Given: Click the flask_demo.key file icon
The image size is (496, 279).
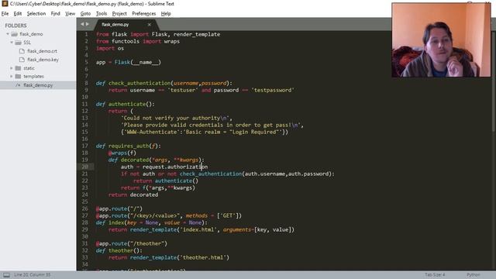Looking at the screenshot, I should pos(22,60).
